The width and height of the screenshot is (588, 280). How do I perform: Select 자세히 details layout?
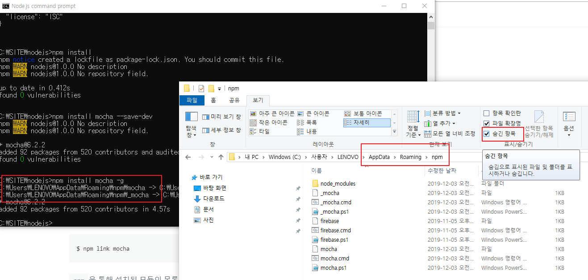click(x=367, y=122)
